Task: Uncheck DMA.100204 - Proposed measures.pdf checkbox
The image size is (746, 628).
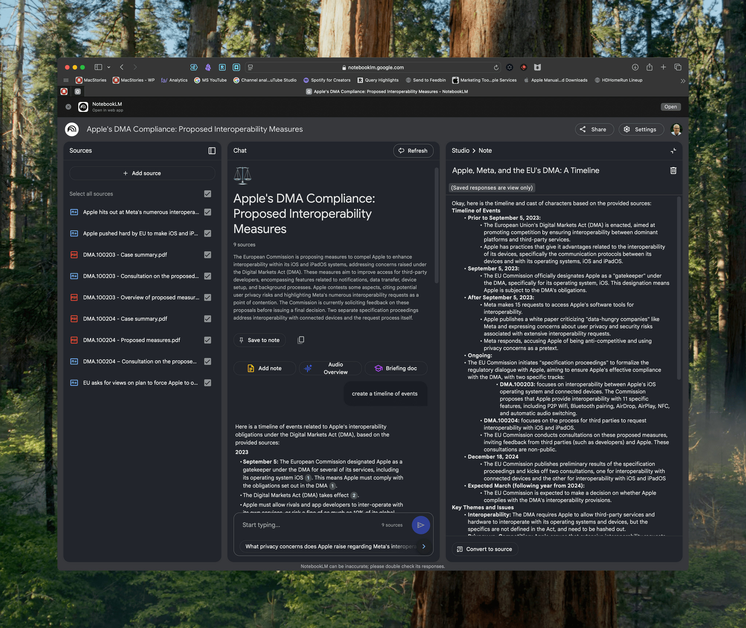Action: [208, 340]
